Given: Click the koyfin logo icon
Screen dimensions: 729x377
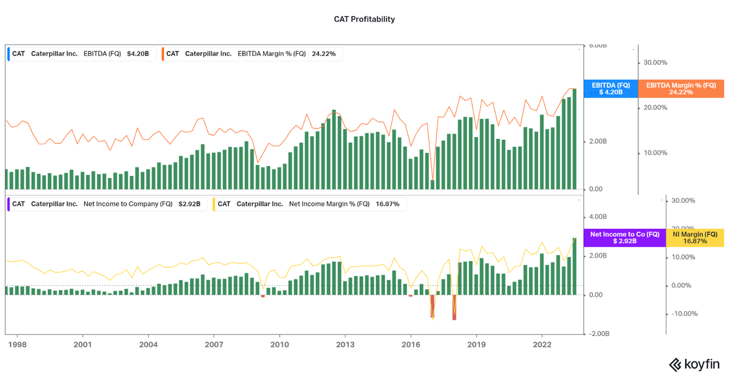Looking at the screenshot, I should (x=675, y=364).
